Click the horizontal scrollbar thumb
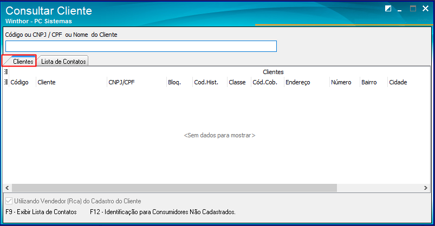Screen dimensions: 435x226 [x=174, y=188]
